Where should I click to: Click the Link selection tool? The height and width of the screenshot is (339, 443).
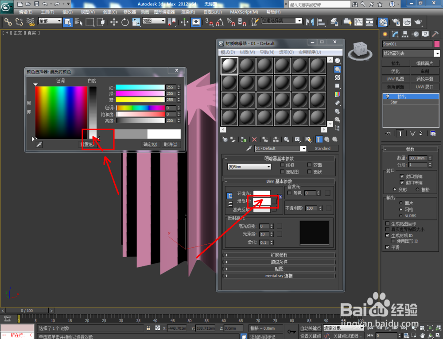(x=8, y=22)
